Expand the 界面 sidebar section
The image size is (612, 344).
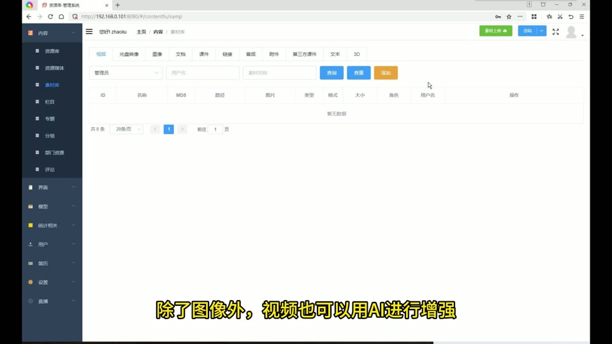pyautogui.click(x=52, y=187)
